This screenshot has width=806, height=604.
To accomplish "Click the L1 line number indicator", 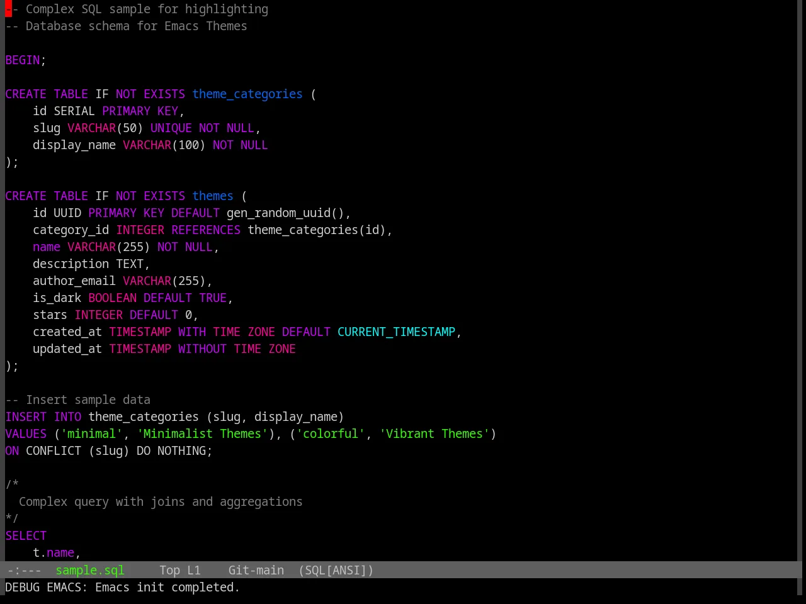I will (194, 570).
